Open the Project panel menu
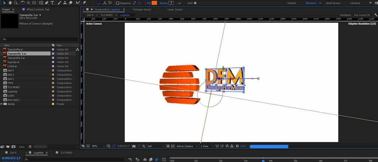378x162 pixels. pyautogui.click(x=13, y=10)
